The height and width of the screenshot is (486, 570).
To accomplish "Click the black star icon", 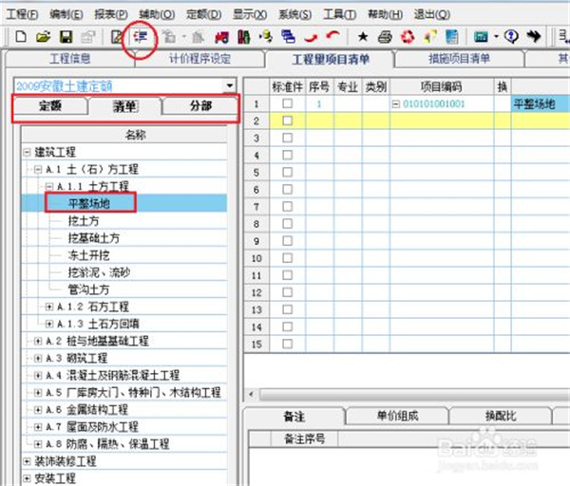I will [x=363, y=37].
